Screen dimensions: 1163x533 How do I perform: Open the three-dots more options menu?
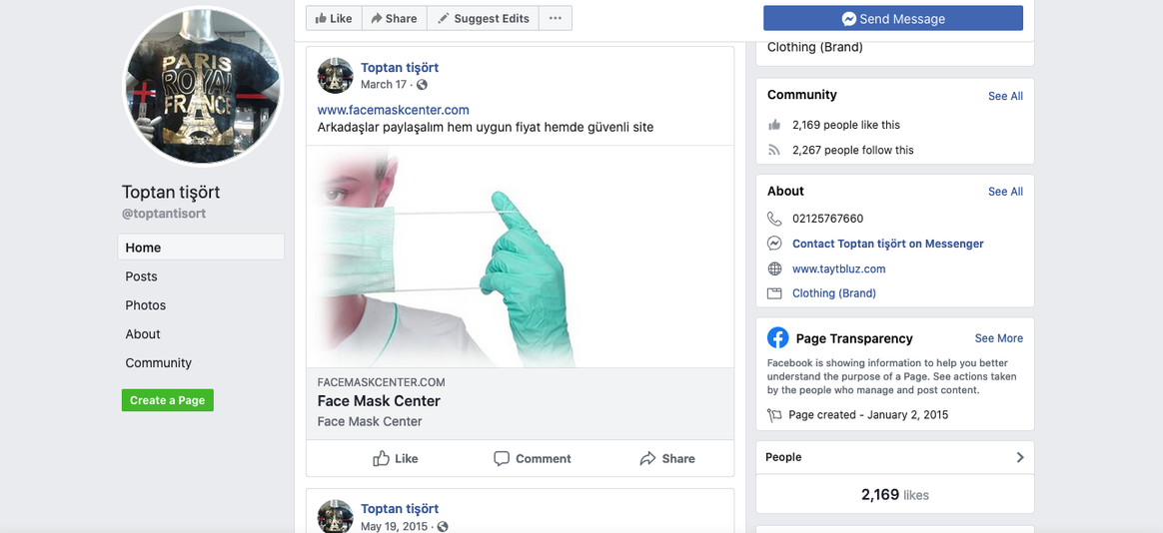(556, 19)
